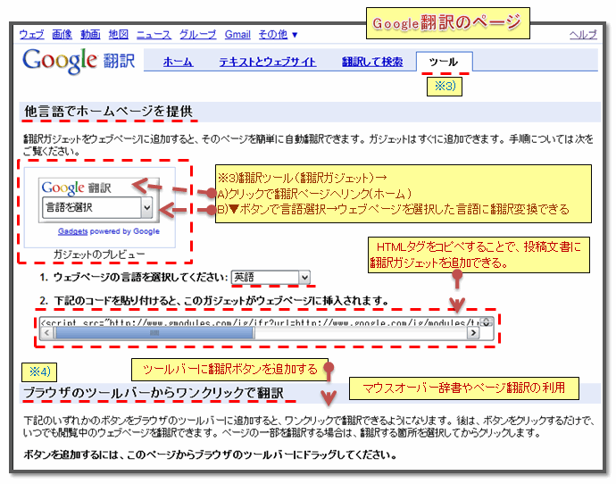This screenshot has width=616, height=484.
Task: Select the ツール tab
Action: click(444, 62)
